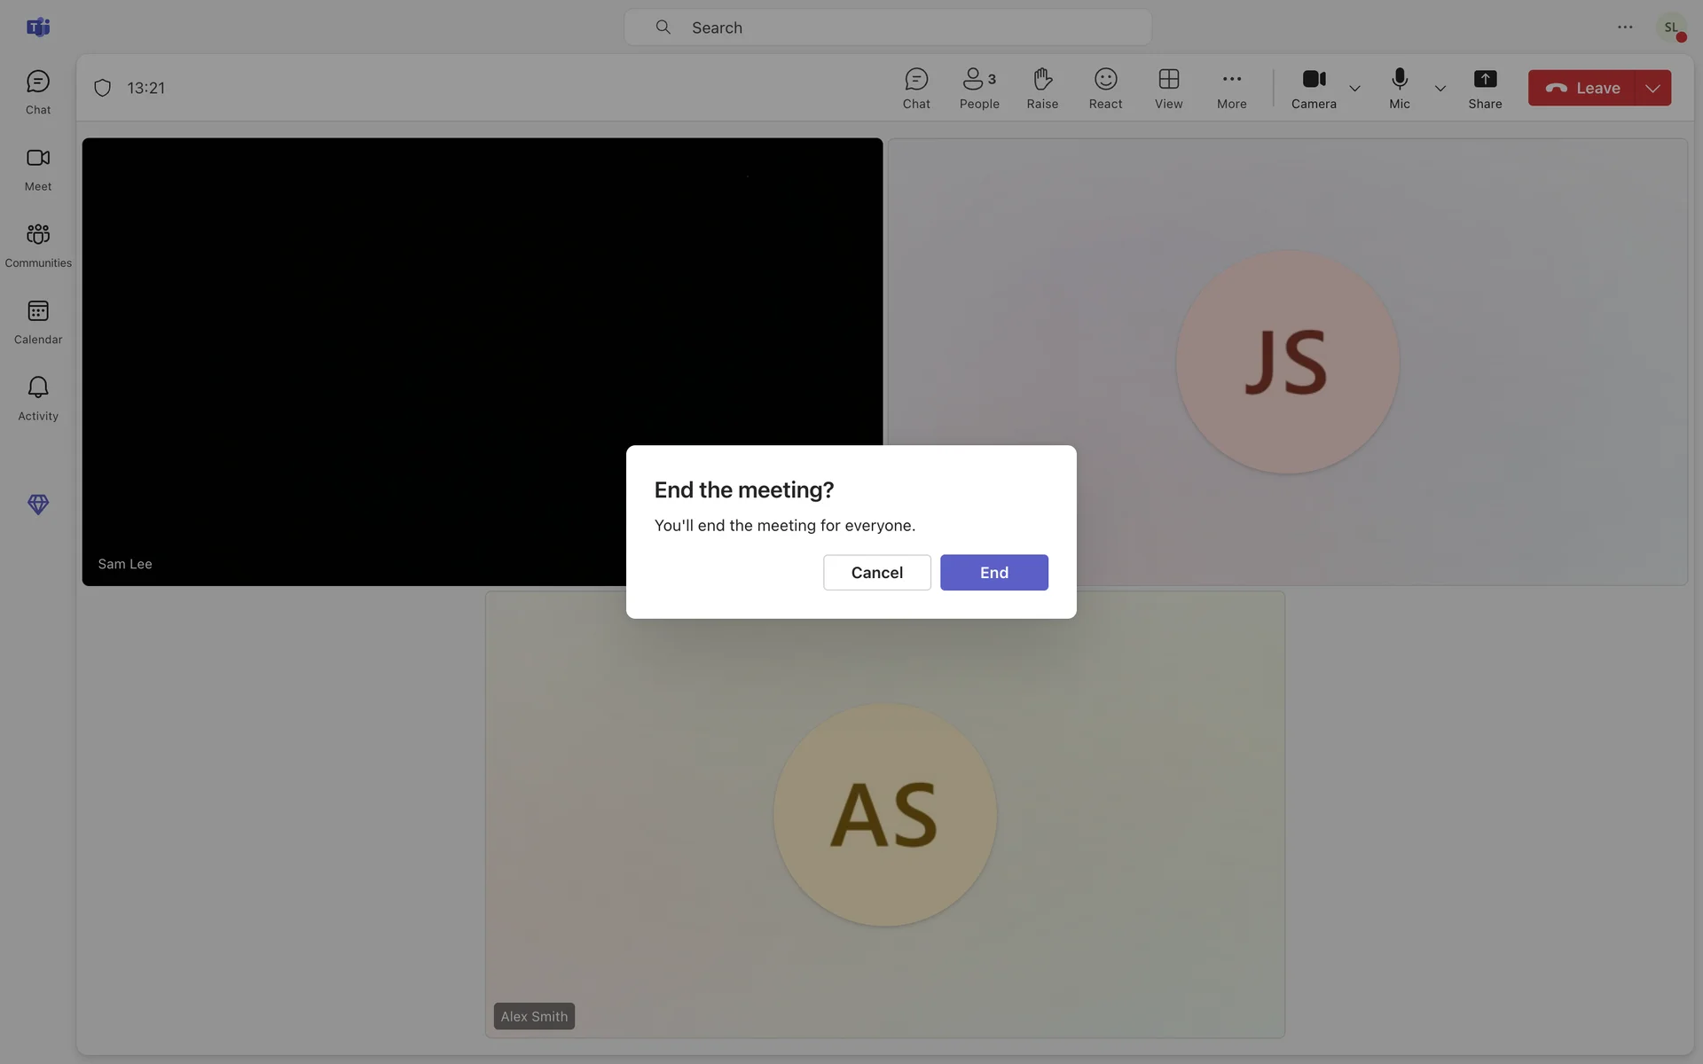Raise your hand in the meeting
Viewport: 1703px width, 1064px height.
(1042, 88)
